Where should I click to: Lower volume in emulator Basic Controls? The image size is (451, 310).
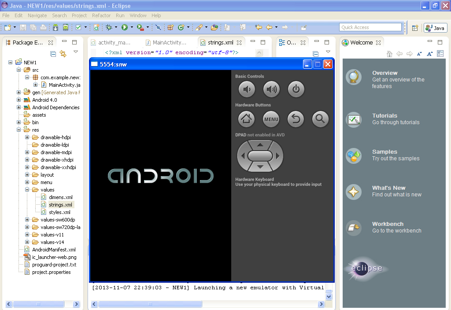247,89
